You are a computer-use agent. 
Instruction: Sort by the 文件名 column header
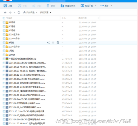(x=9, y=18)
